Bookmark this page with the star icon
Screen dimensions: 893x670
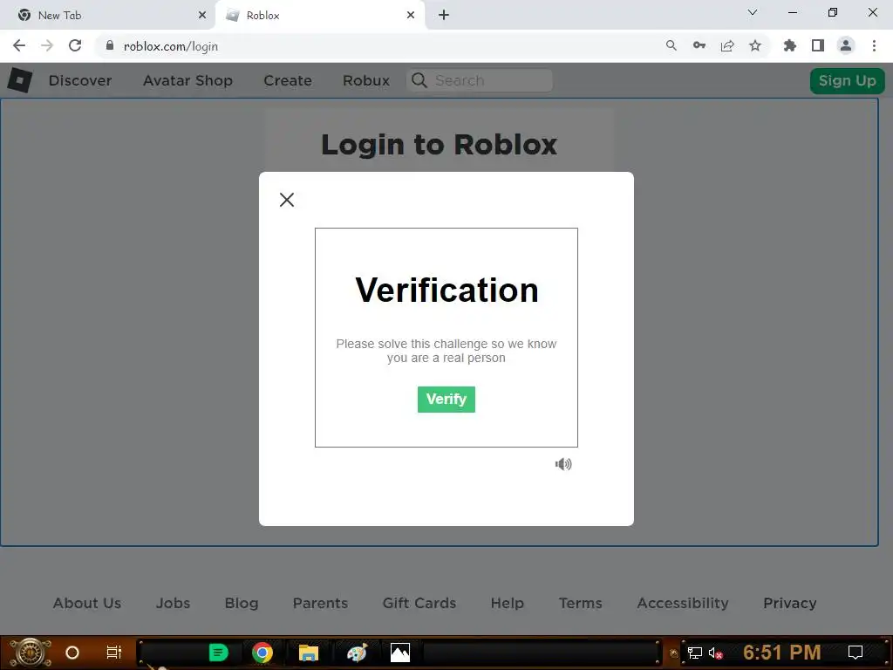point(754,45)
